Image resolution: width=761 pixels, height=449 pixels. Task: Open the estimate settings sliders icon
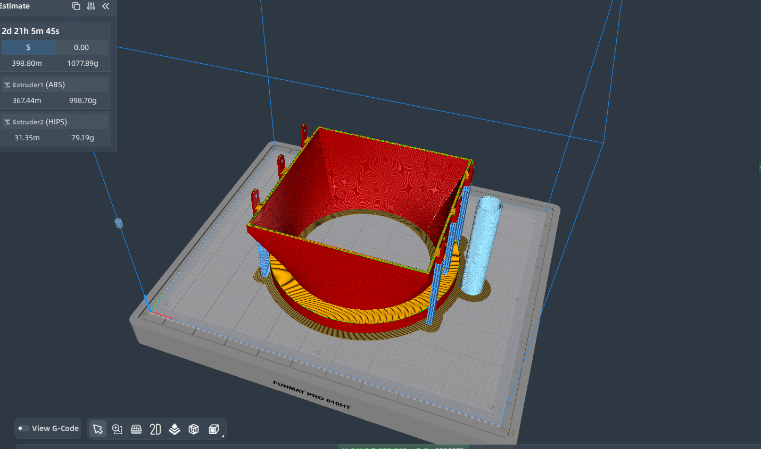pyautogui.click(x=91, y=6)
